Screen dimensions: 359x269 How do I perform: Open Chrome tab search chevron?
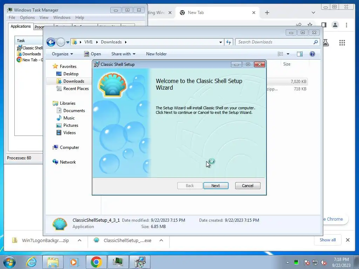313,13
